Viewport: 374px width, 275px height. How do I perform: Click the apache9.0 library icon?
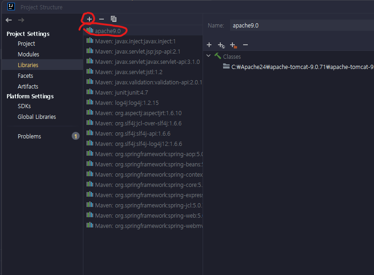[90, 30]
